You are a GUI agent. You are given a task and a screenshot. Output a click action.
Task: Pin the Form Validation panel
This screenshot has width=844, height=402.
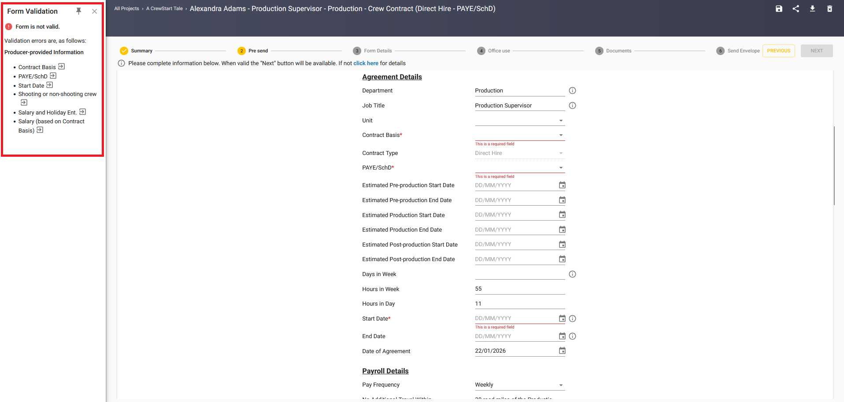tap(79, 11)
